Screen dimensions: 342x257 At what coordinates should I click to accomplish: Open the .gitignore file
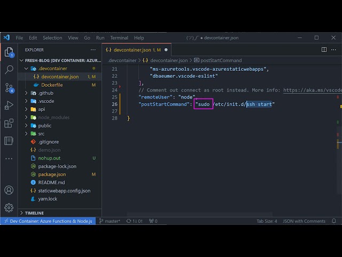(60, 142)
